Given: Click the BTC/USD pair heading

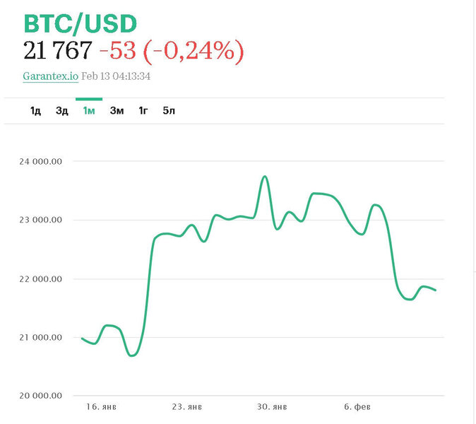Looking at the screenshot, I should (x=80, y=23).
